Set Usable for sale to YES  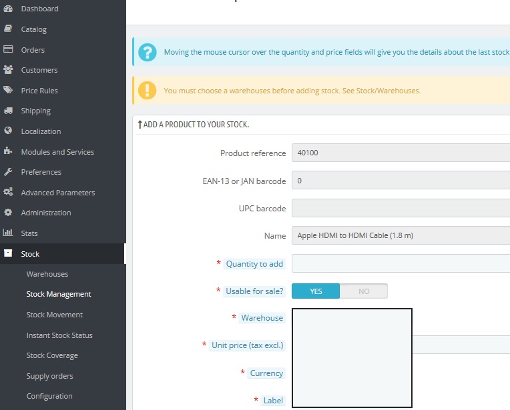point(316,291)
